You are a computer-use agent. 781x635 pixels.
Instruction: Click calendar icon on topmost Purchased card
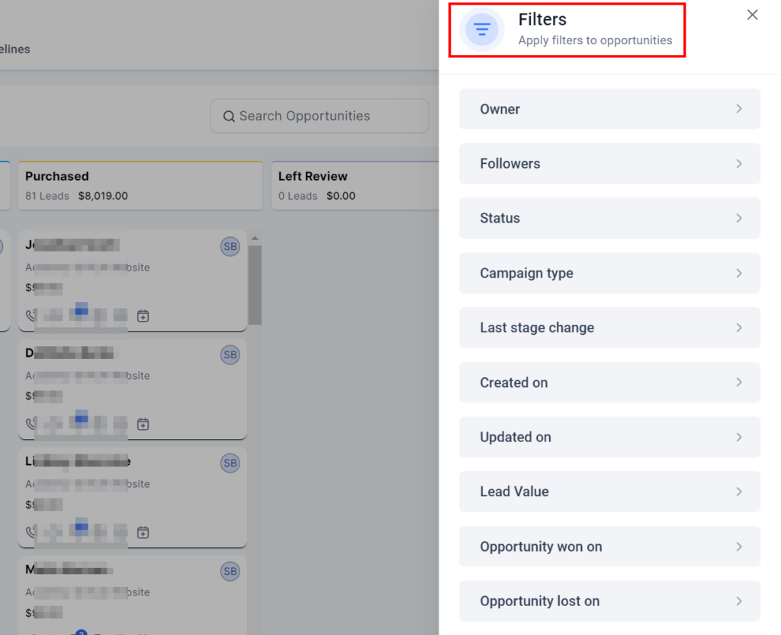(x=143, y=316)
